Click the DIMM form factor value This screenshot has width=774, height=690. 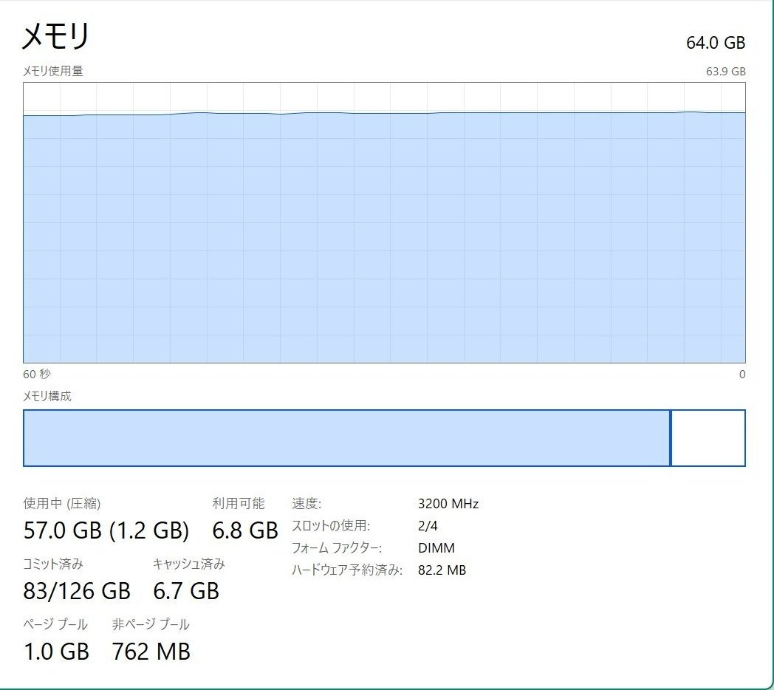click(x=436, y=548)
